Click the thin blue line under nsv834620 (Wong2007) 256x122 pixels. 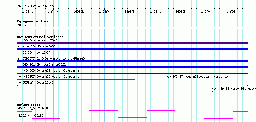click(132, 55)
